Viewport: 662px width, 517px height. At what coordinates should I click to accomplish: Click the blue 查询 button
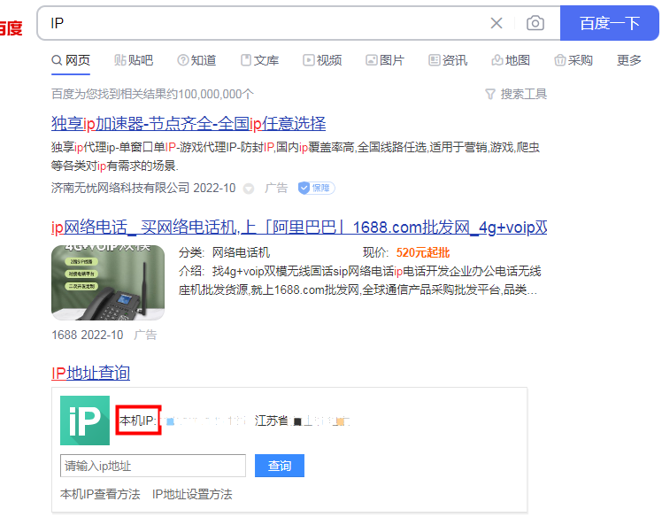point(280,466)
